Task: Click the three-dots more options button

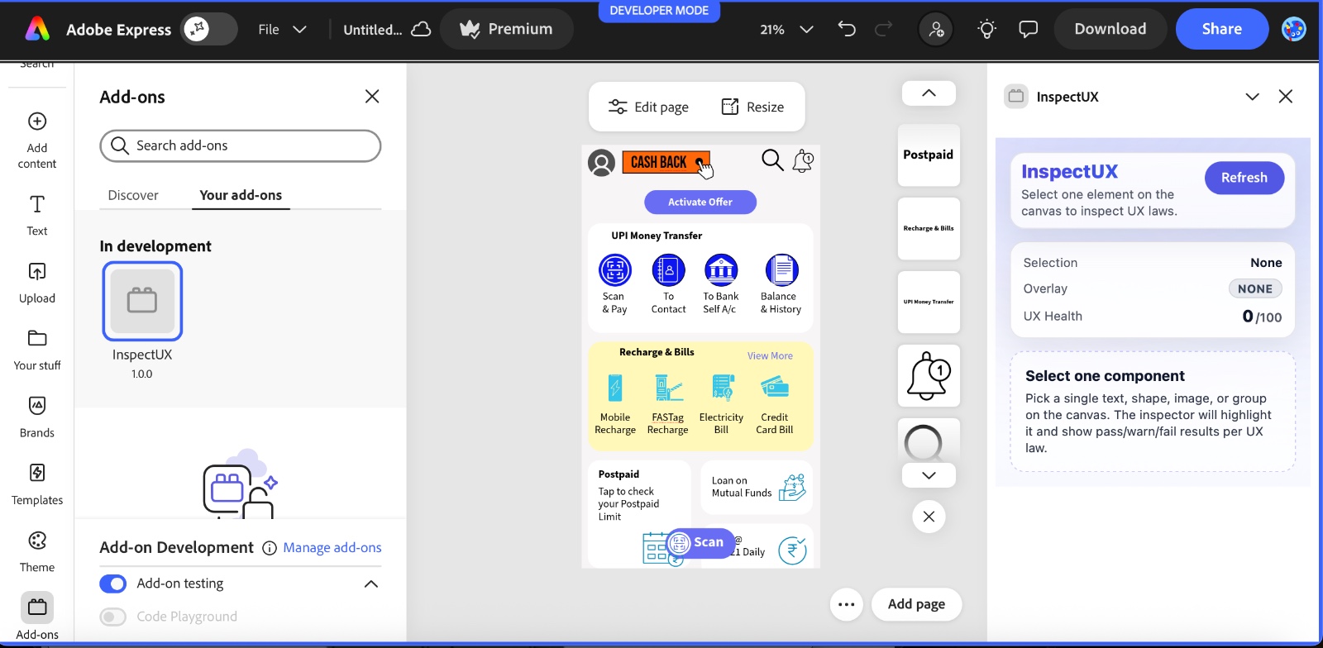Action: tap(846, 604)
